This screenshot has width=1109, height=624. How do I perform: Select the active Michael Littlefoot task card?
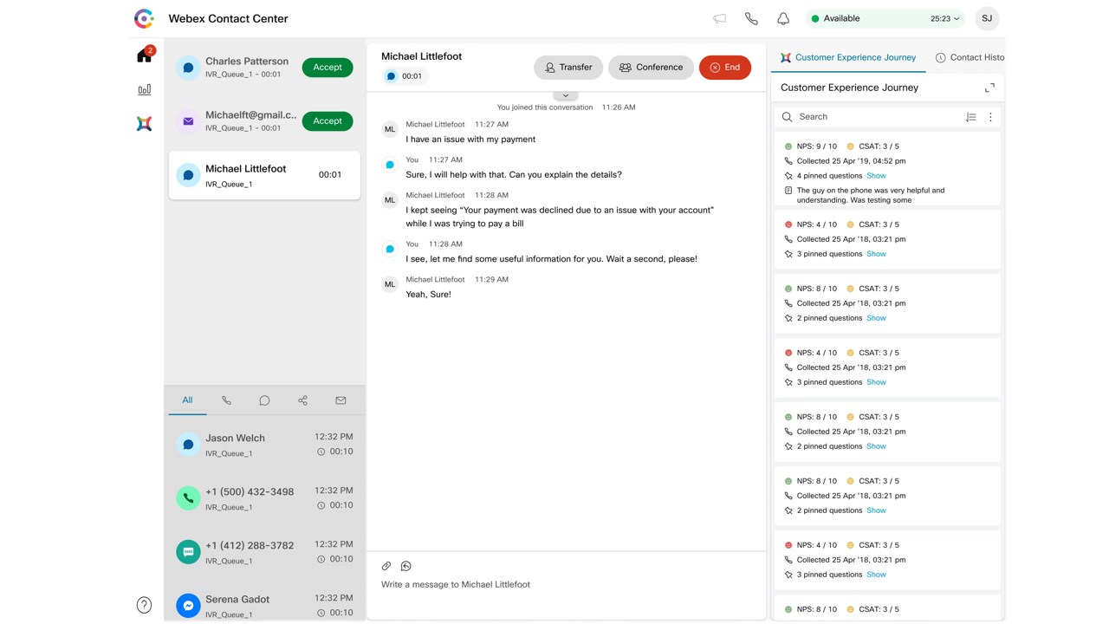264,175
